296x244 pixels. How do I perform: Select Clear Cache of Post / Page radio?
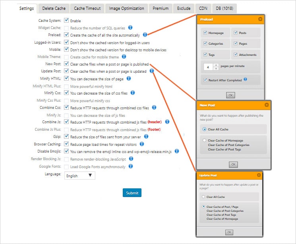tap(203, 207)
